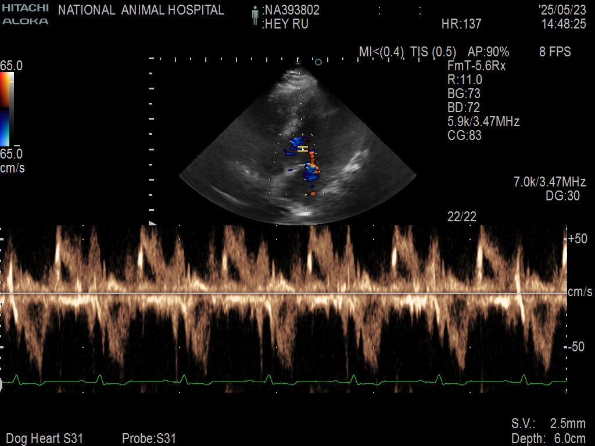Image resolution: width=595 pixels, height=446 pixels.
Task: Click the patient ID NA393802
Action: (x=291, y=10)
